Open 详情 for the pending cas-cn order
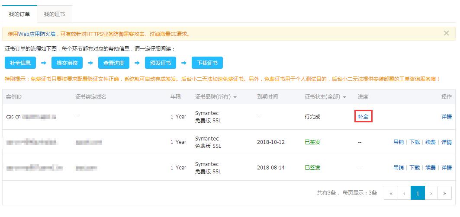The image size is (460, 217). (x=446, y=117)
